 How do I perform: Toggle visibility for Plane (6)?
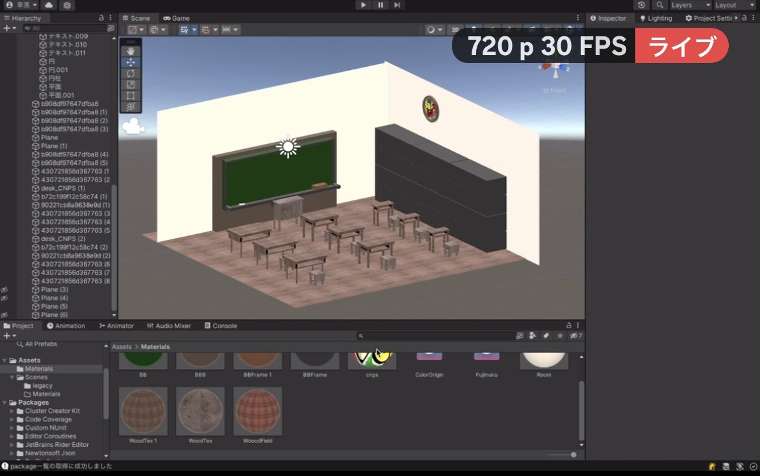point(4,315)
